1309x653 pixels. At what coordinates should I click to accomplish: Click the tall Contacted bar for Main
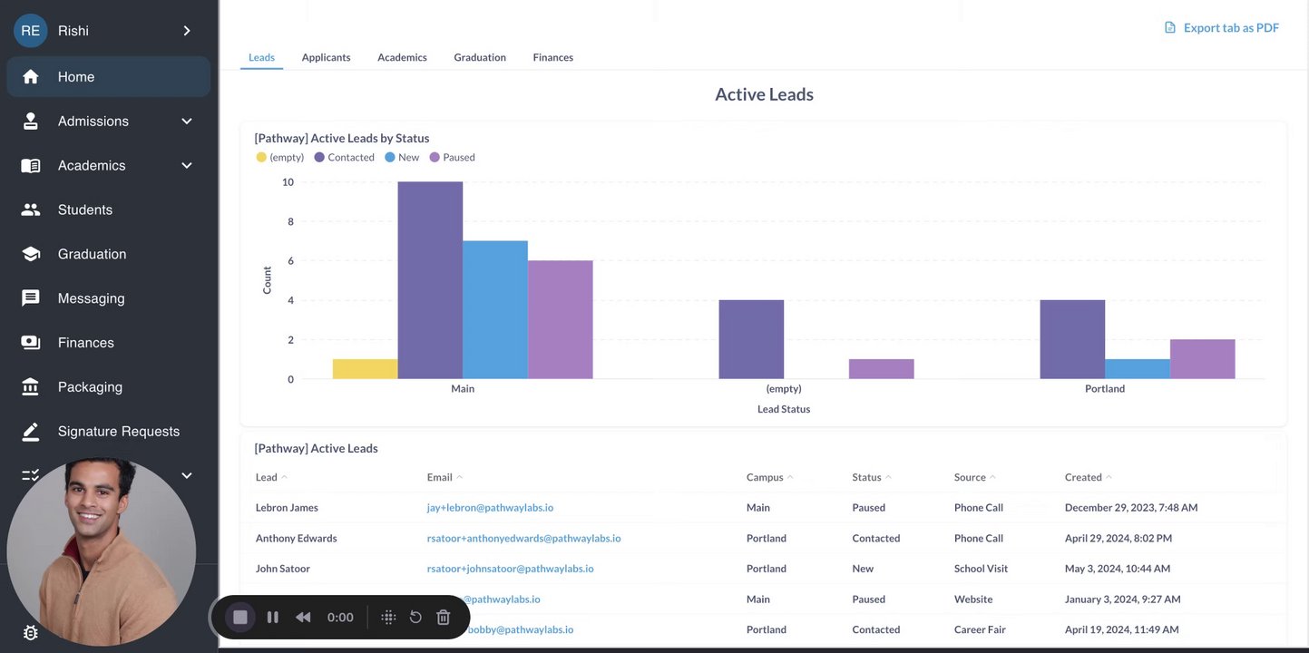pos(430,280)
